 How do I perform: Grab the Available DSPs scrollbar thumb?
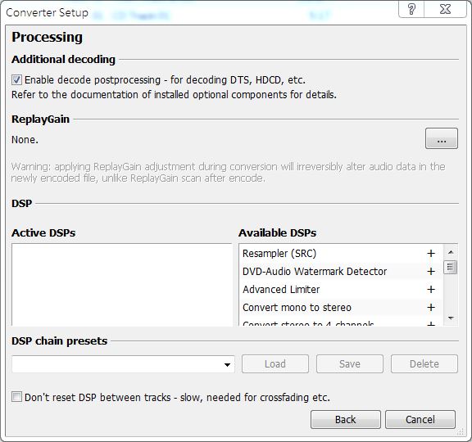click(451, 267)
